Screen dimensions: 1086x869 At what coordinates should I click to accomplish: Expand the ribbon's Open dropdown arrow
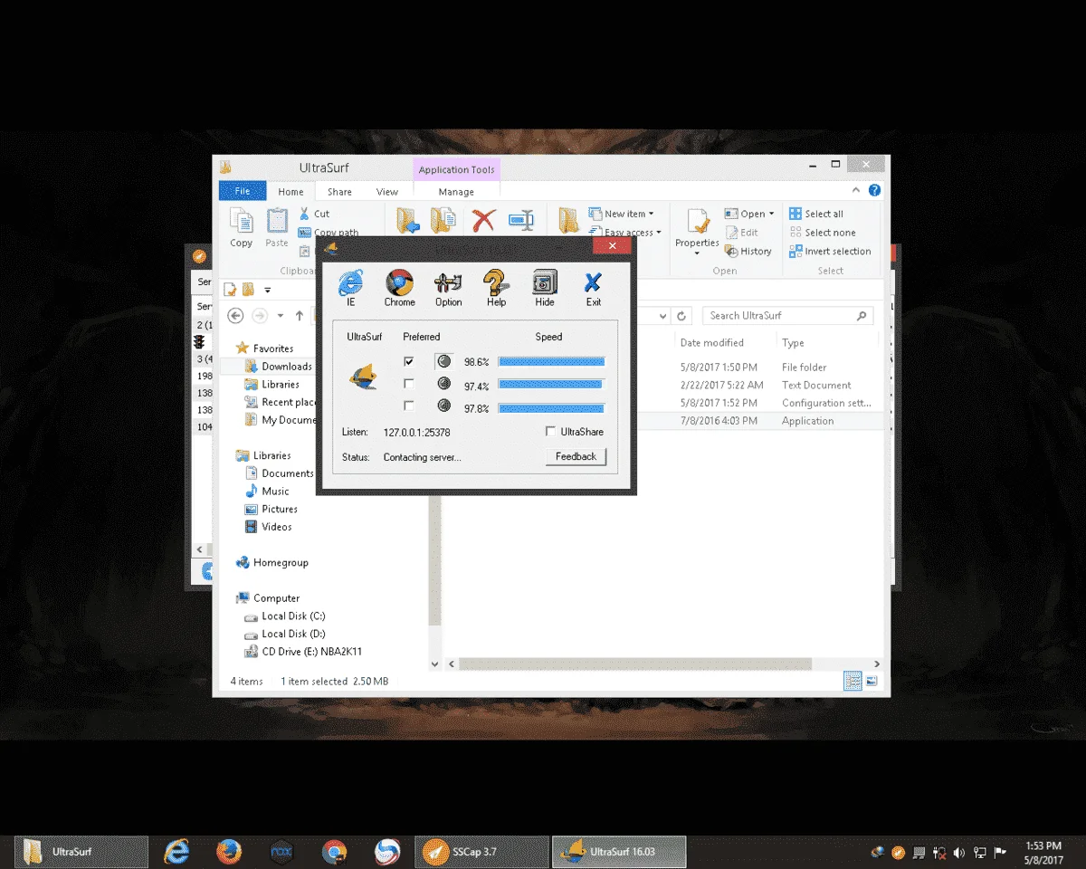(x=771, y=214)
